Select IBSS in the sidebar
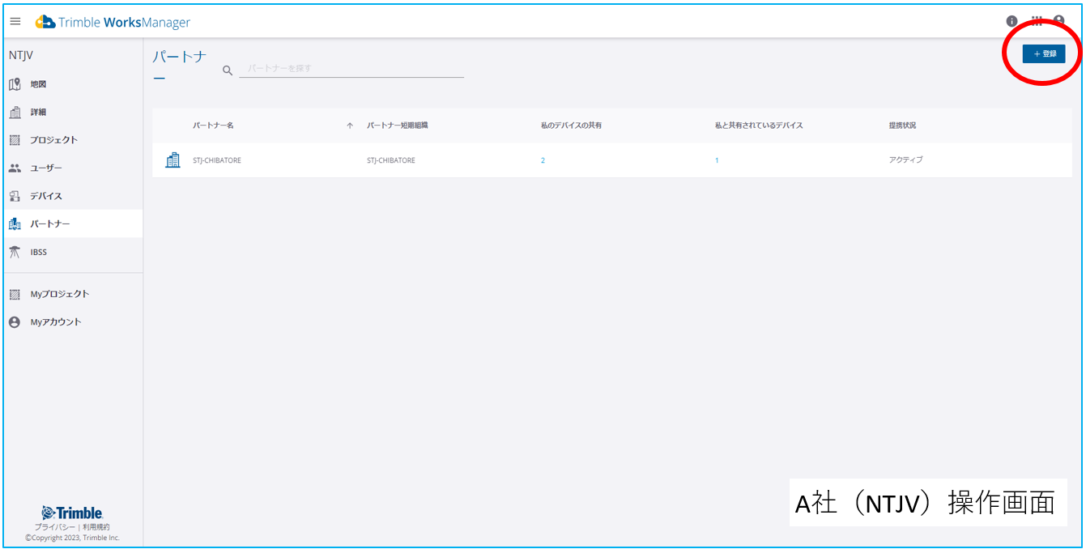 pyautogui.click(x=38, y=252)
